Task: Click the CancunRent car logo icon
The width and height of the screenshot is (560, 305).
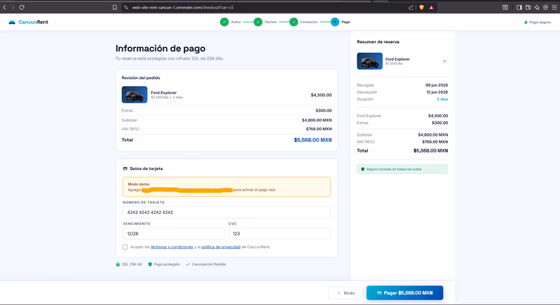Action: (12, 22)
